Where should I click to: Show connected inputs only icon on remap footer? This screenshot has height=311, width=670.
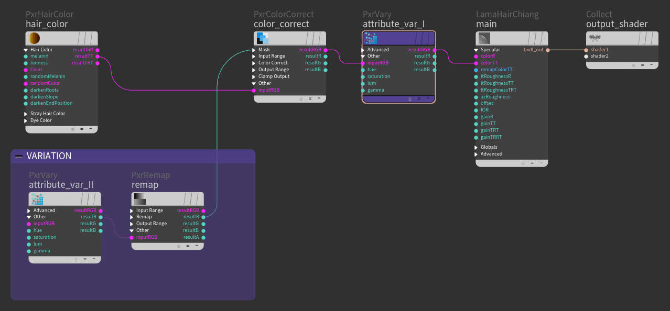pyautogui.click(x=188, y=246)
